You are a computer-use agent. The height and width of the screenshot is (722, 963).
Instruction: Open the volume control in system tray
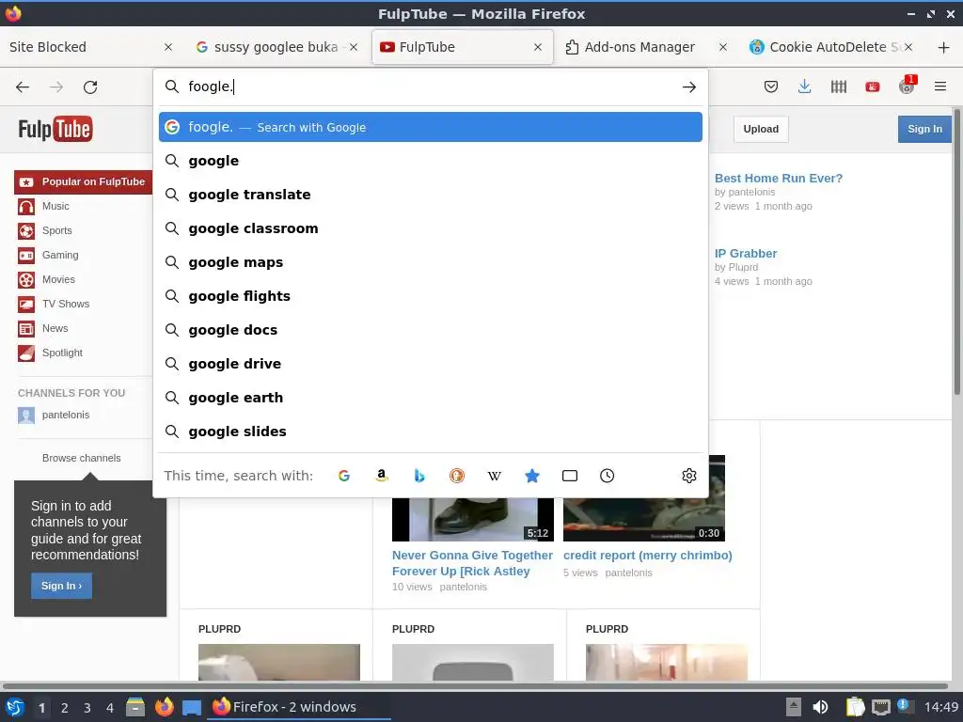820,707
